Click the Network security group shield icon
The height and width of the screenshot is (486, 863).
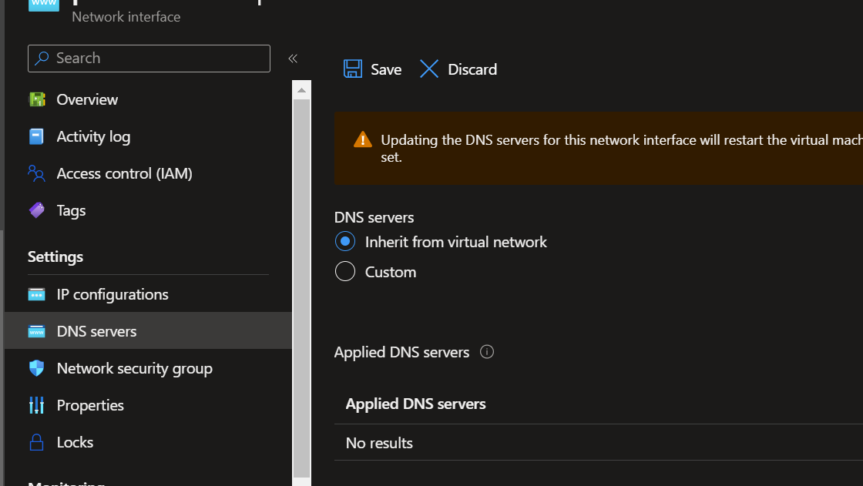pos(36,368)
